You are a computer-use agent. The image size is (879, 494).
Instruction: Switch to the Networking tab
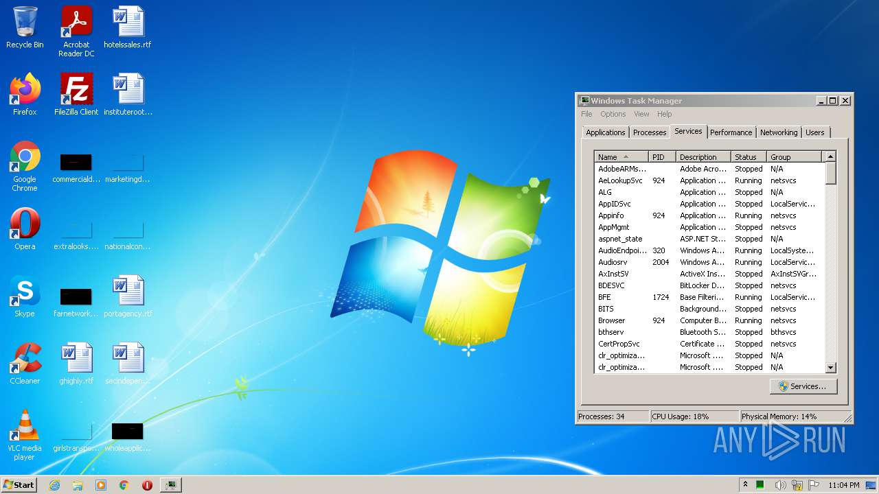click(779, 132)
